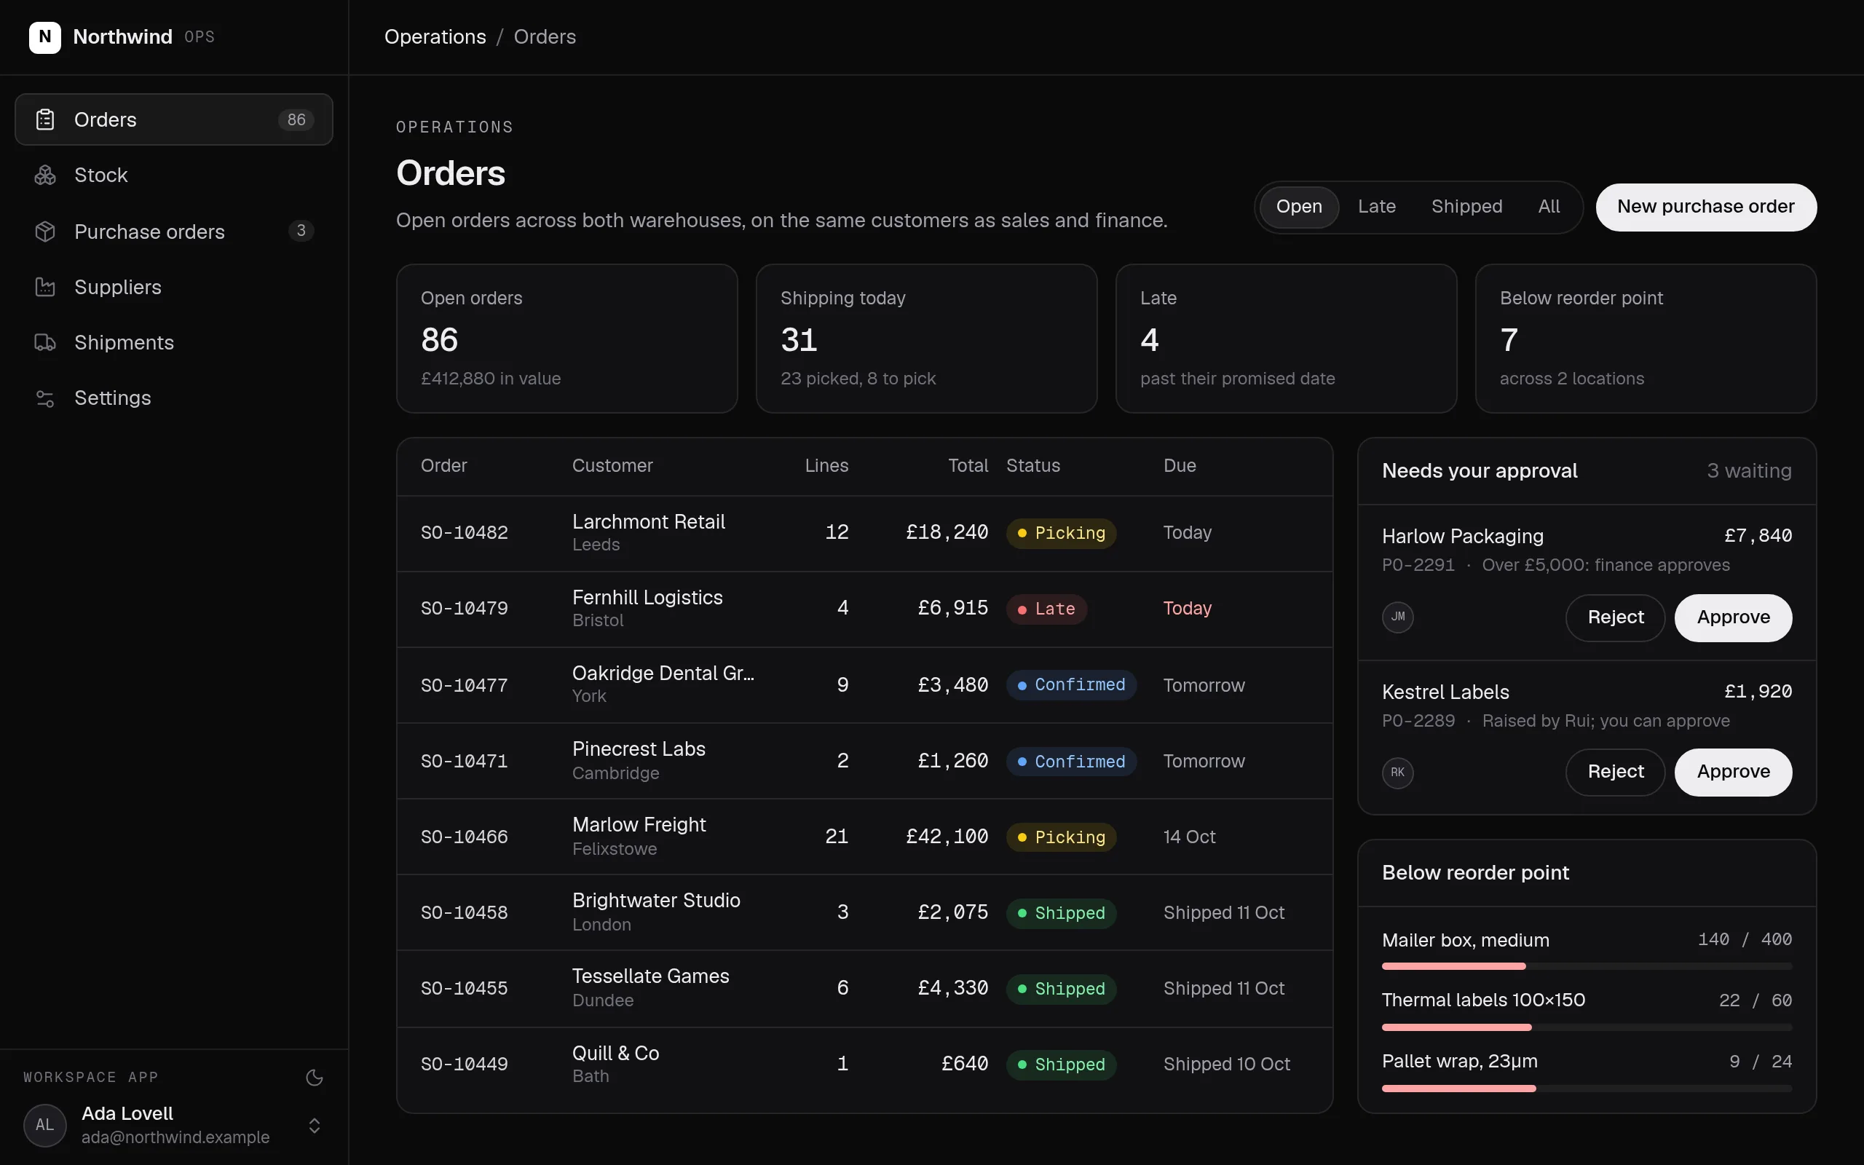Viewport: 1864px width, 1165px height.
Task: Open Suppliers from the sidebar
Action: [x=174, y=287]
